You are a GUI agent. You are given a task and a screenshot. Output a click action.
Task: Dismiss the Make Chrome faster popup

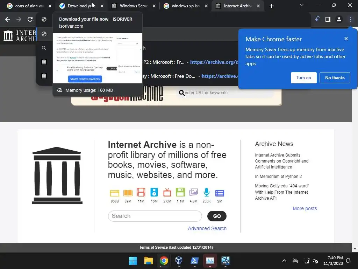pyautogui.click(x=346, y=39)
